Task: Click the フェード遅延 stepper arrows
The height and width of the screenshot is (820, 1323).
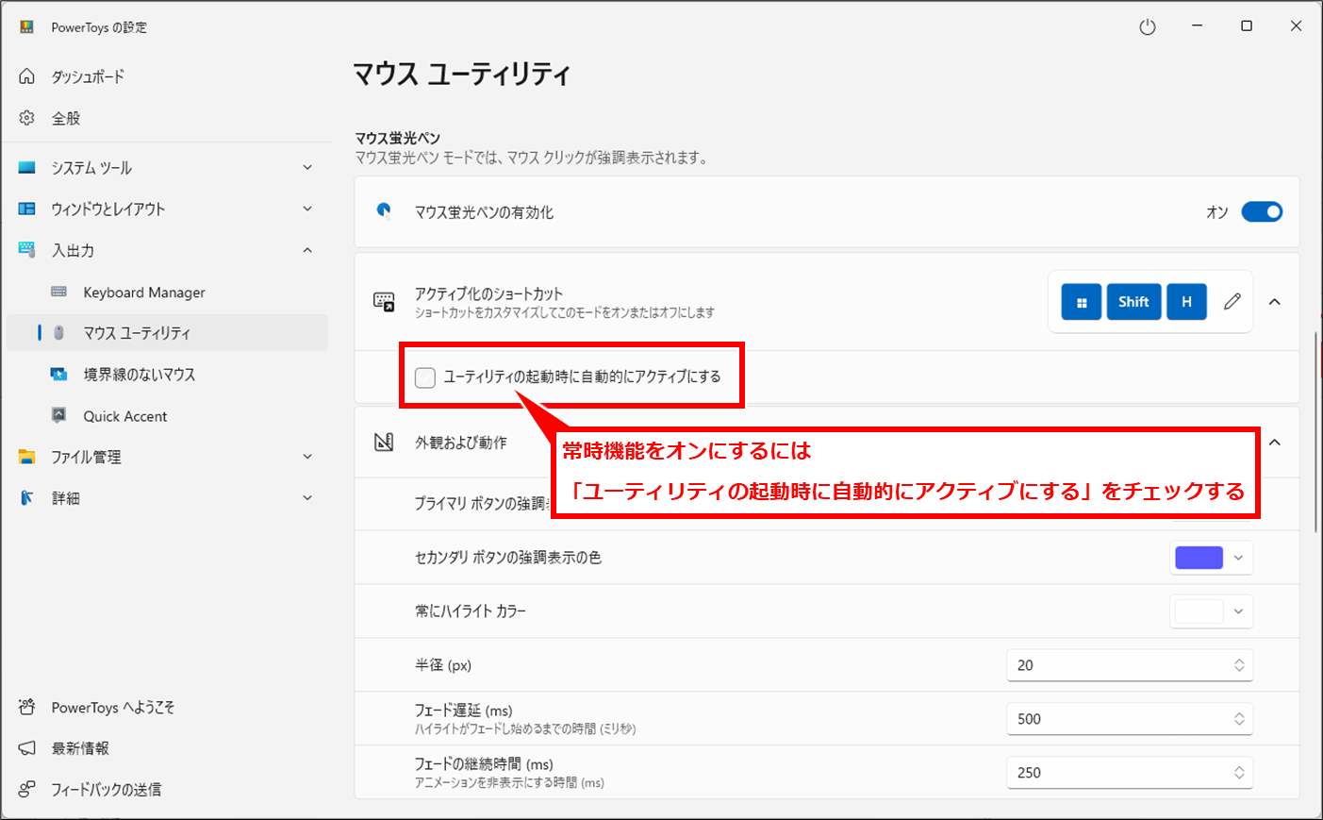Action: point(1239,719)
